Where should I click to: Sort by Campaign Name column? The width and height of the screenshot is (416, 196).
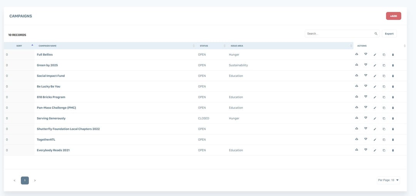(x=47, y=46)
